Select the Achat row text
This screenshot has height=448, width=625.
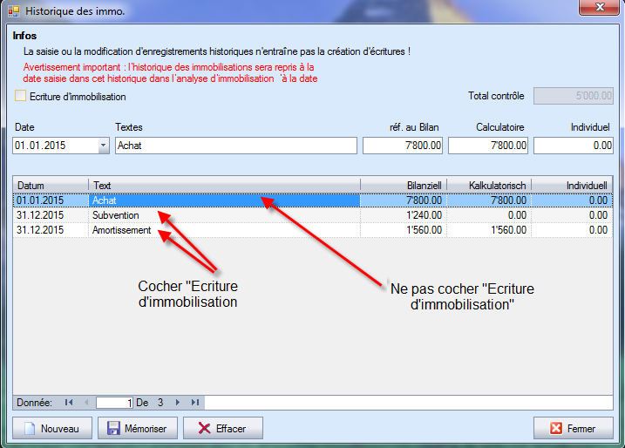coord(105,200)
